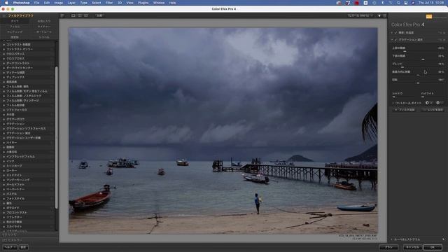Select the すべて category tab
Viewport: 448px width, 252px height.
pyautogui.click(x=15, y=21)
